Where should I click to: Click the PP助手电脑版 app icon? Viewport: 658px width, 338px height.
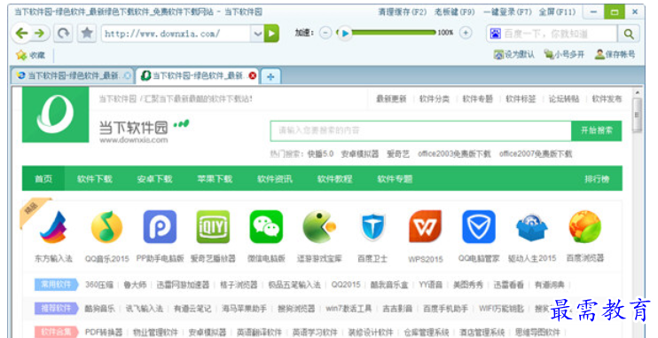160,227
